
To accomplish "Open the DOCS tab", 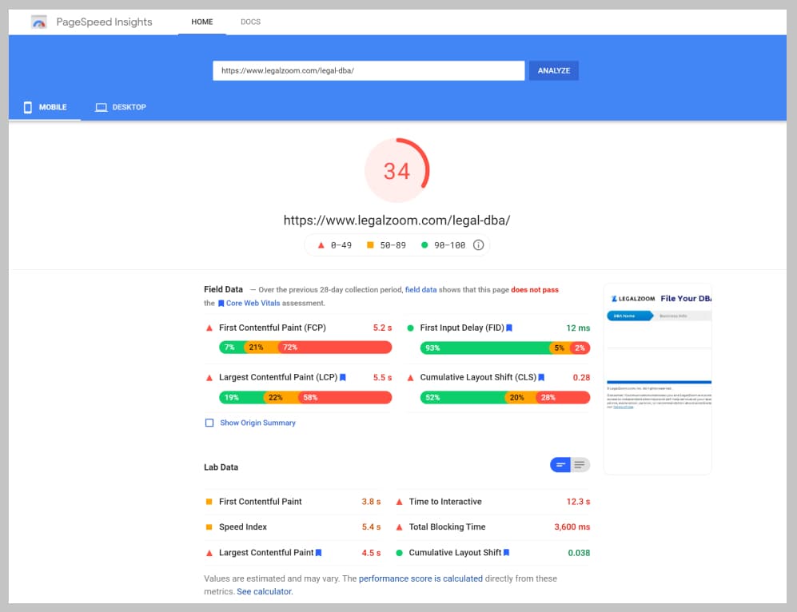I will 250,22.
